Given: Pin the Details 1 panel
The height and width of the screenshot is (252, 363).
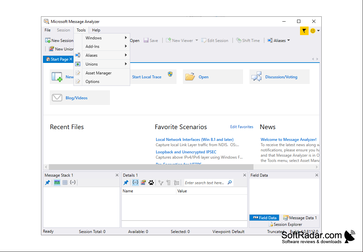Looking at the screenshot, I should point(126,183).
